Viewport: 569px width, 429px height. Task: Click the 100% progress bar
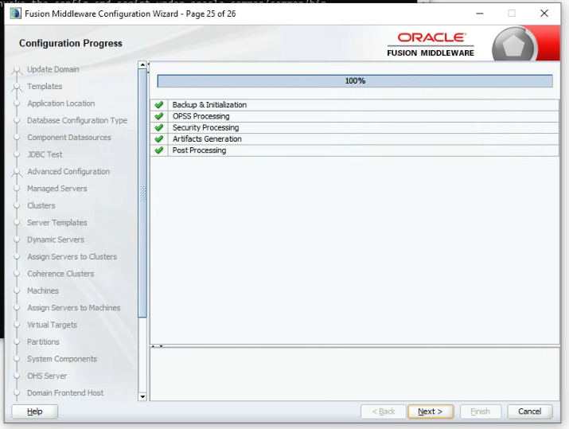(x=355, y=81)
